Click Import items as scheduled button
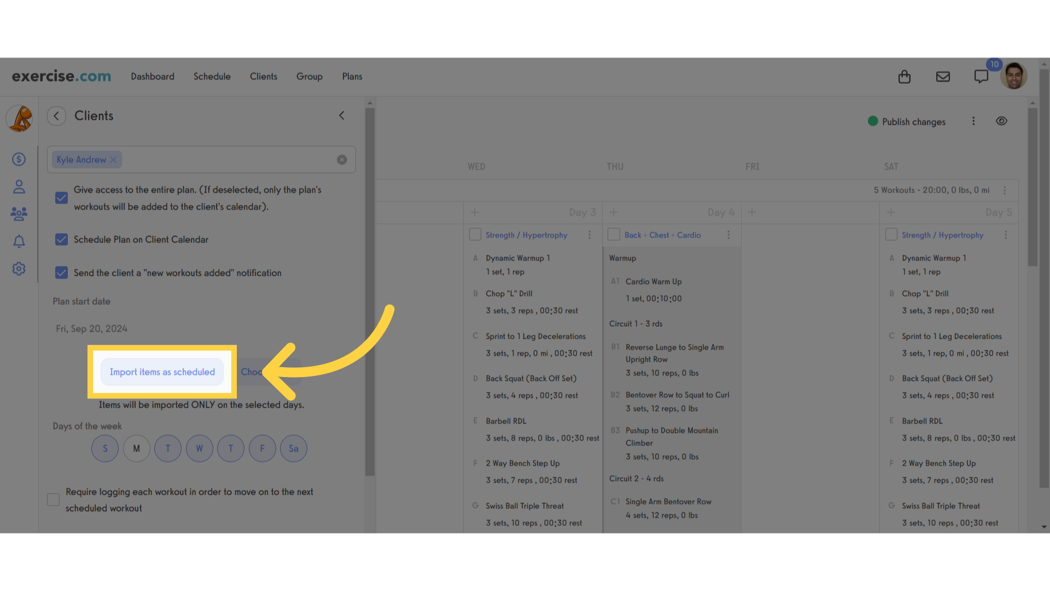Screen dimensions: 1050x591 161,371
